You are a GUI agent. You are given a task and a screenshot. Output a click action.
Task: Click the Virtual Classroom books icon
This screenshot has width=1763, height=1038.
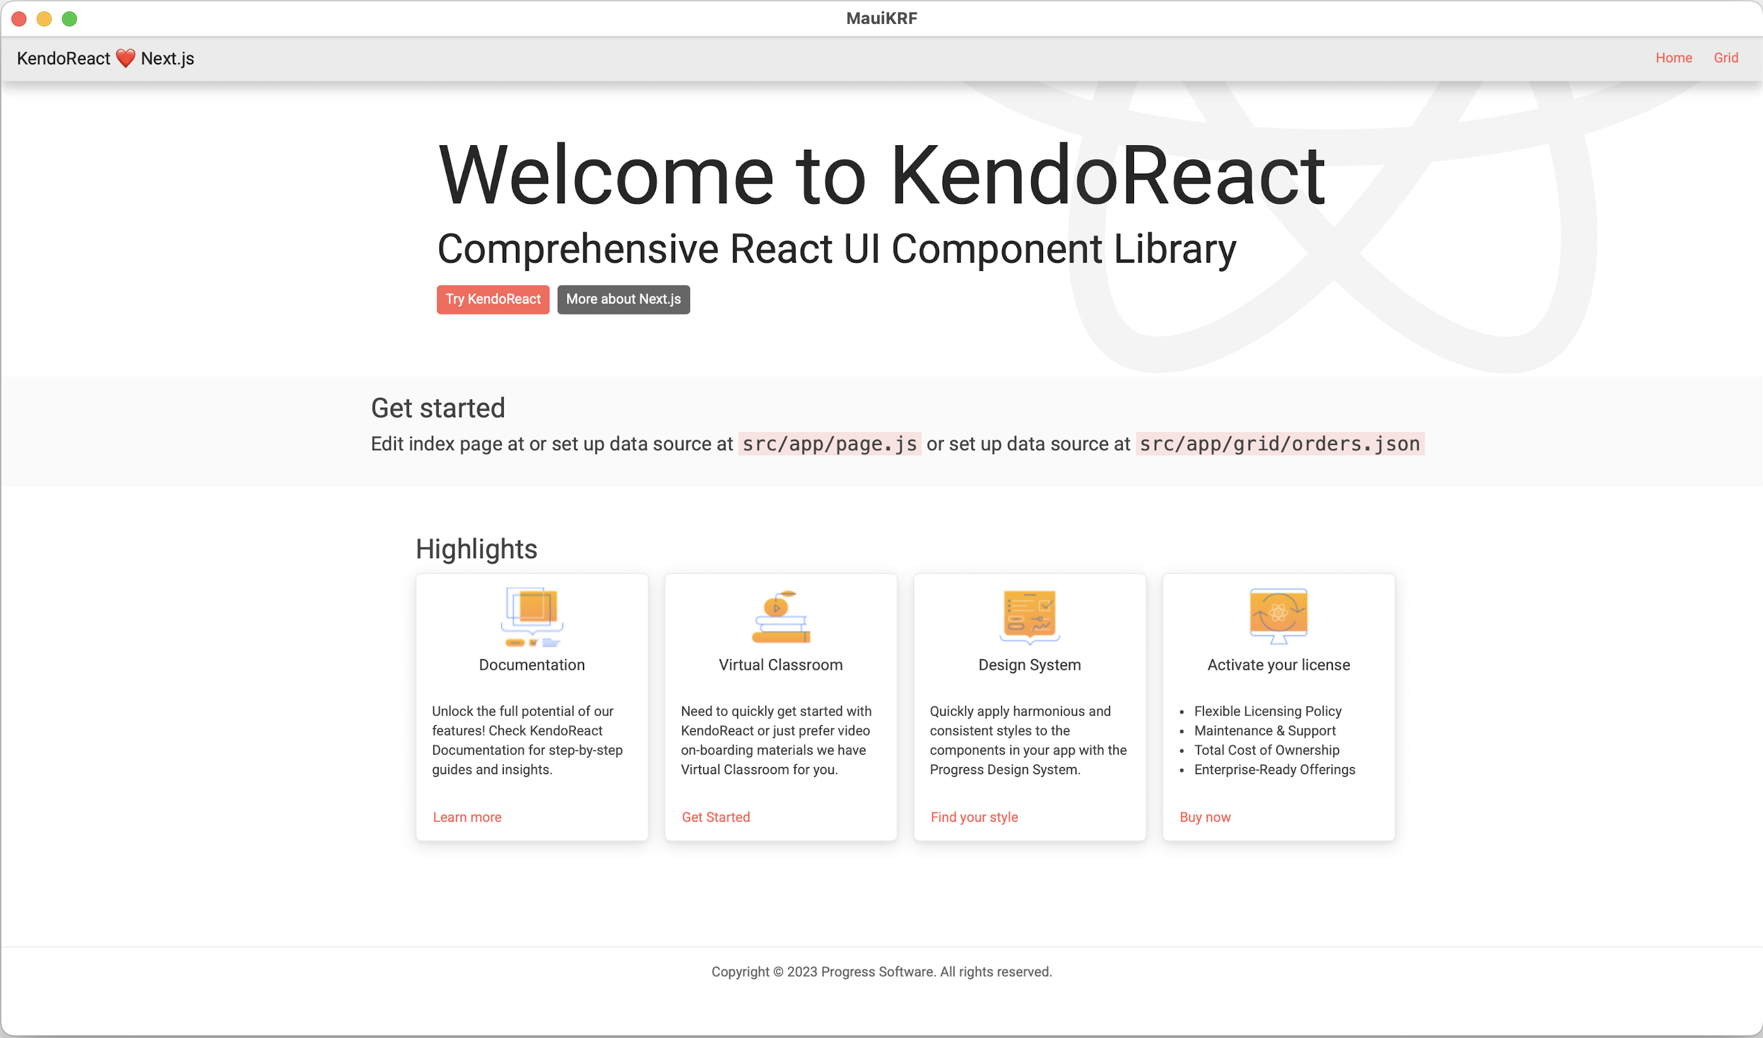[x=780, y=617]
